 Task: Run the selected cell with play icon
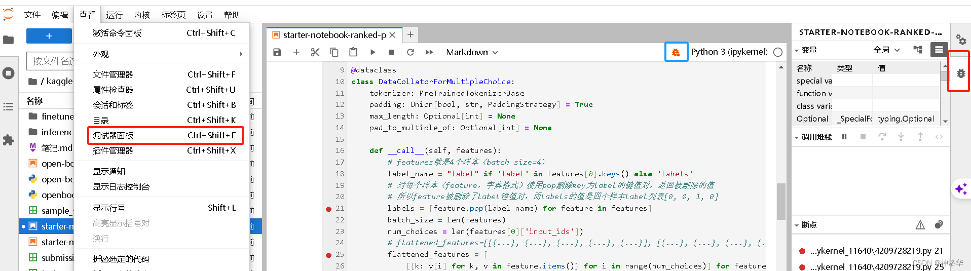click(x=372, y=52)
